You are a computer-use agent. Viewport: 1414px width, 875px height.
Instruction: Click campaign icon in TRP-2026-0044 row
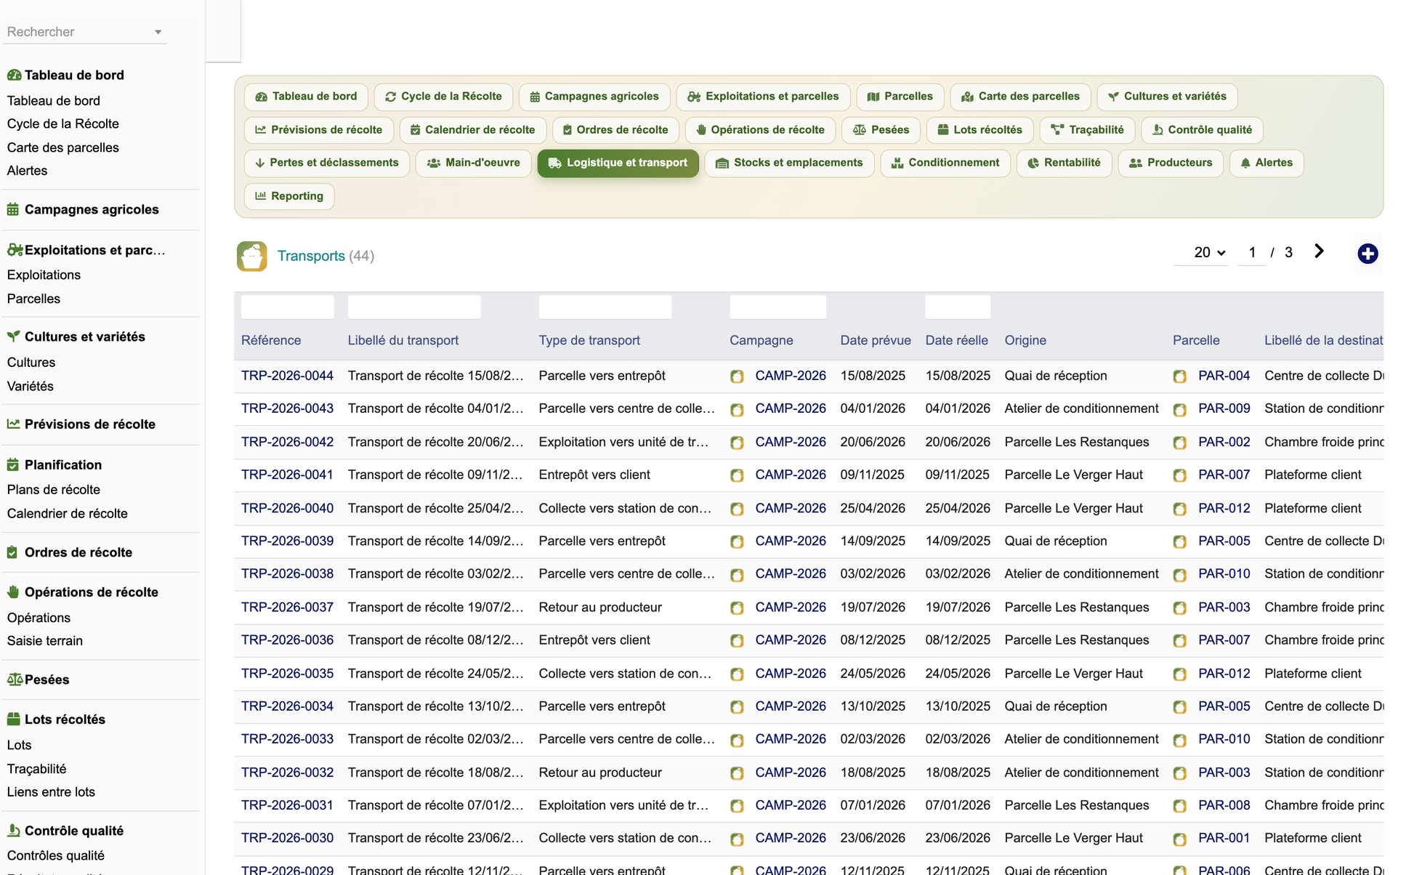pos(737,376)
